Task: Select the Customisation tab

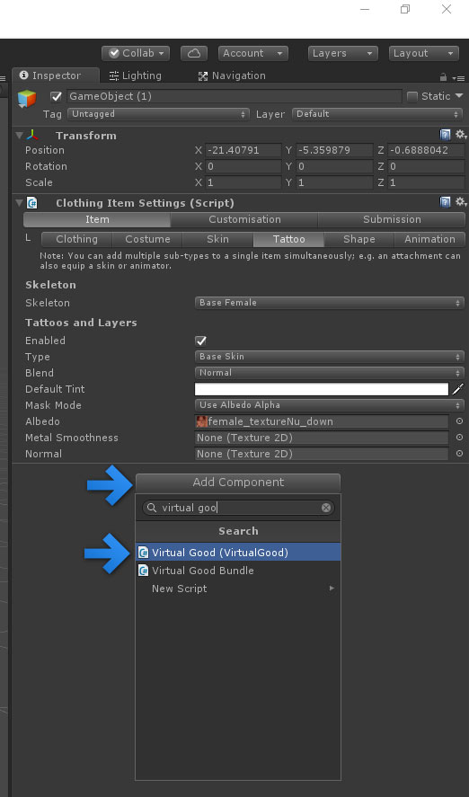Action: pyautogui.click(x=244, y=219)
